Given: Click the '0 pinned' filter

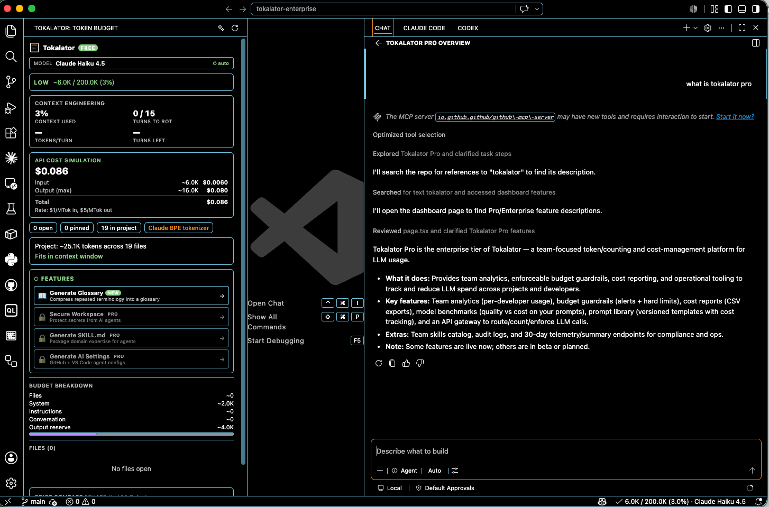Looking at the screenshot, I should pyautogui.click(x=77, y=228).
